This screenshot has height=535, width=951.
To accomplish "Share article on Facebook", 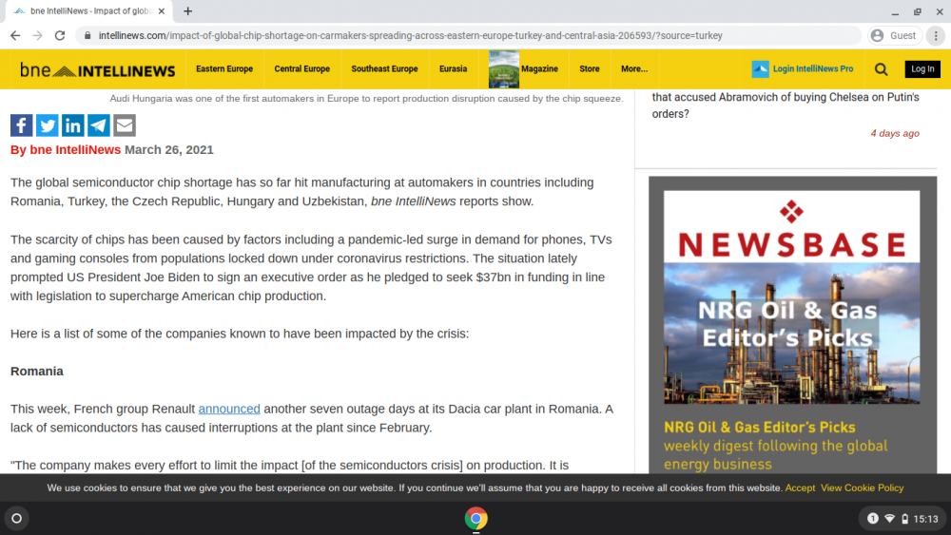I will click(21, 125).
